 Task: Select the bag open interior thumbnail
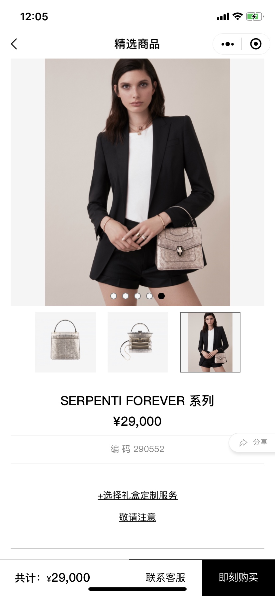pos(138,342)
